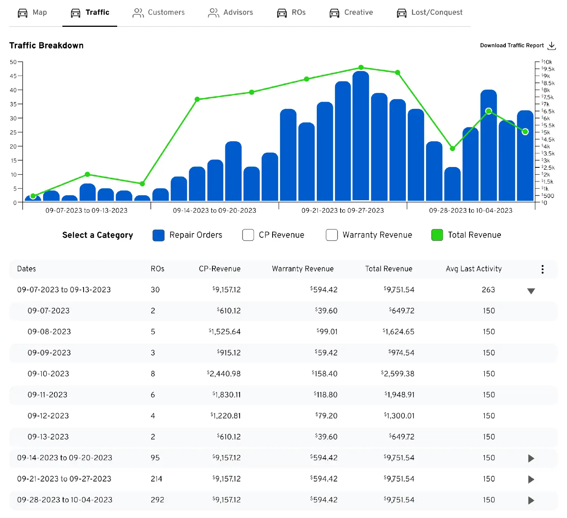
Task: Collapse the 09-07-2023 to 09-13-2023 row
Action: click(531, 291)
